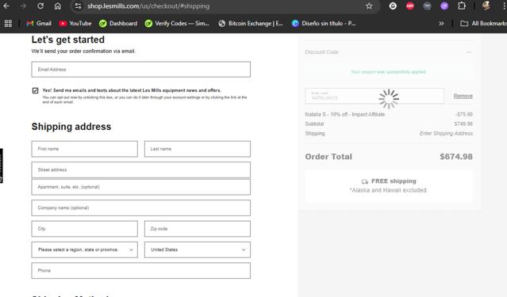Show more bookmarks with the chevron
507x297 pixels.
pos(441,23)
